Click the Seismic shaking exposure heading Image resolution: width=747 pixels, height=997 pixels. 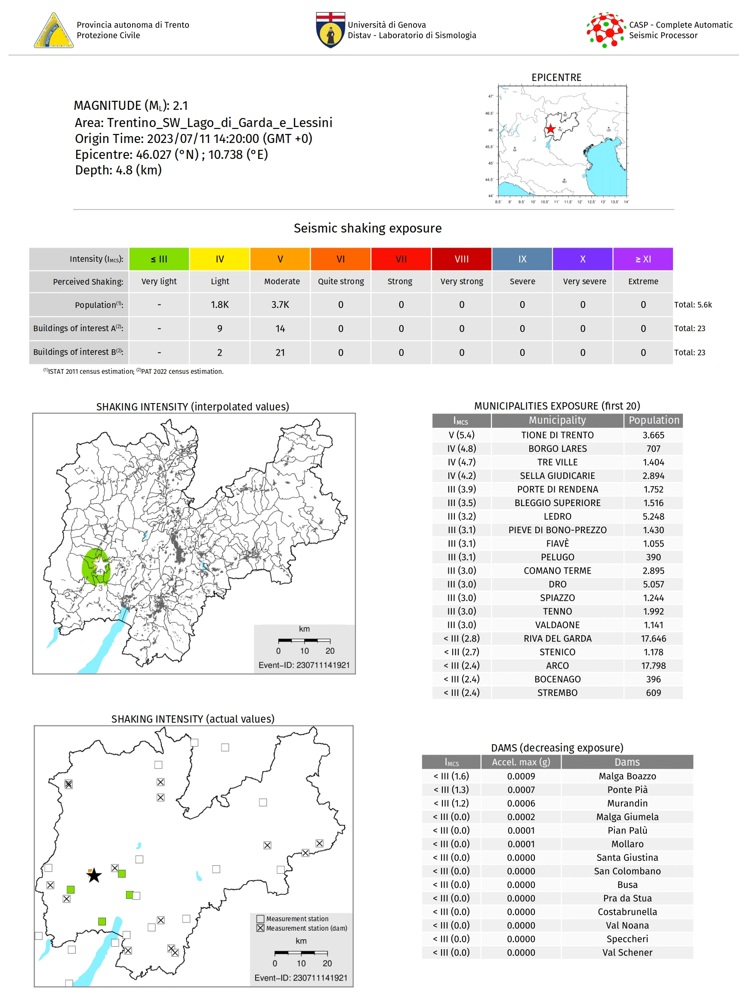tap(367, 228)
